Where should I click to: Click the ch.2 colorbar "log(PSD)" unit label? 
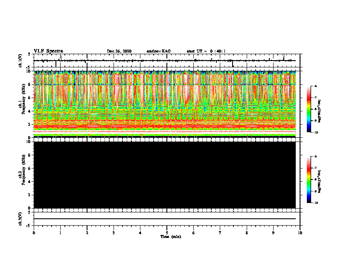[x=320, y=182]
